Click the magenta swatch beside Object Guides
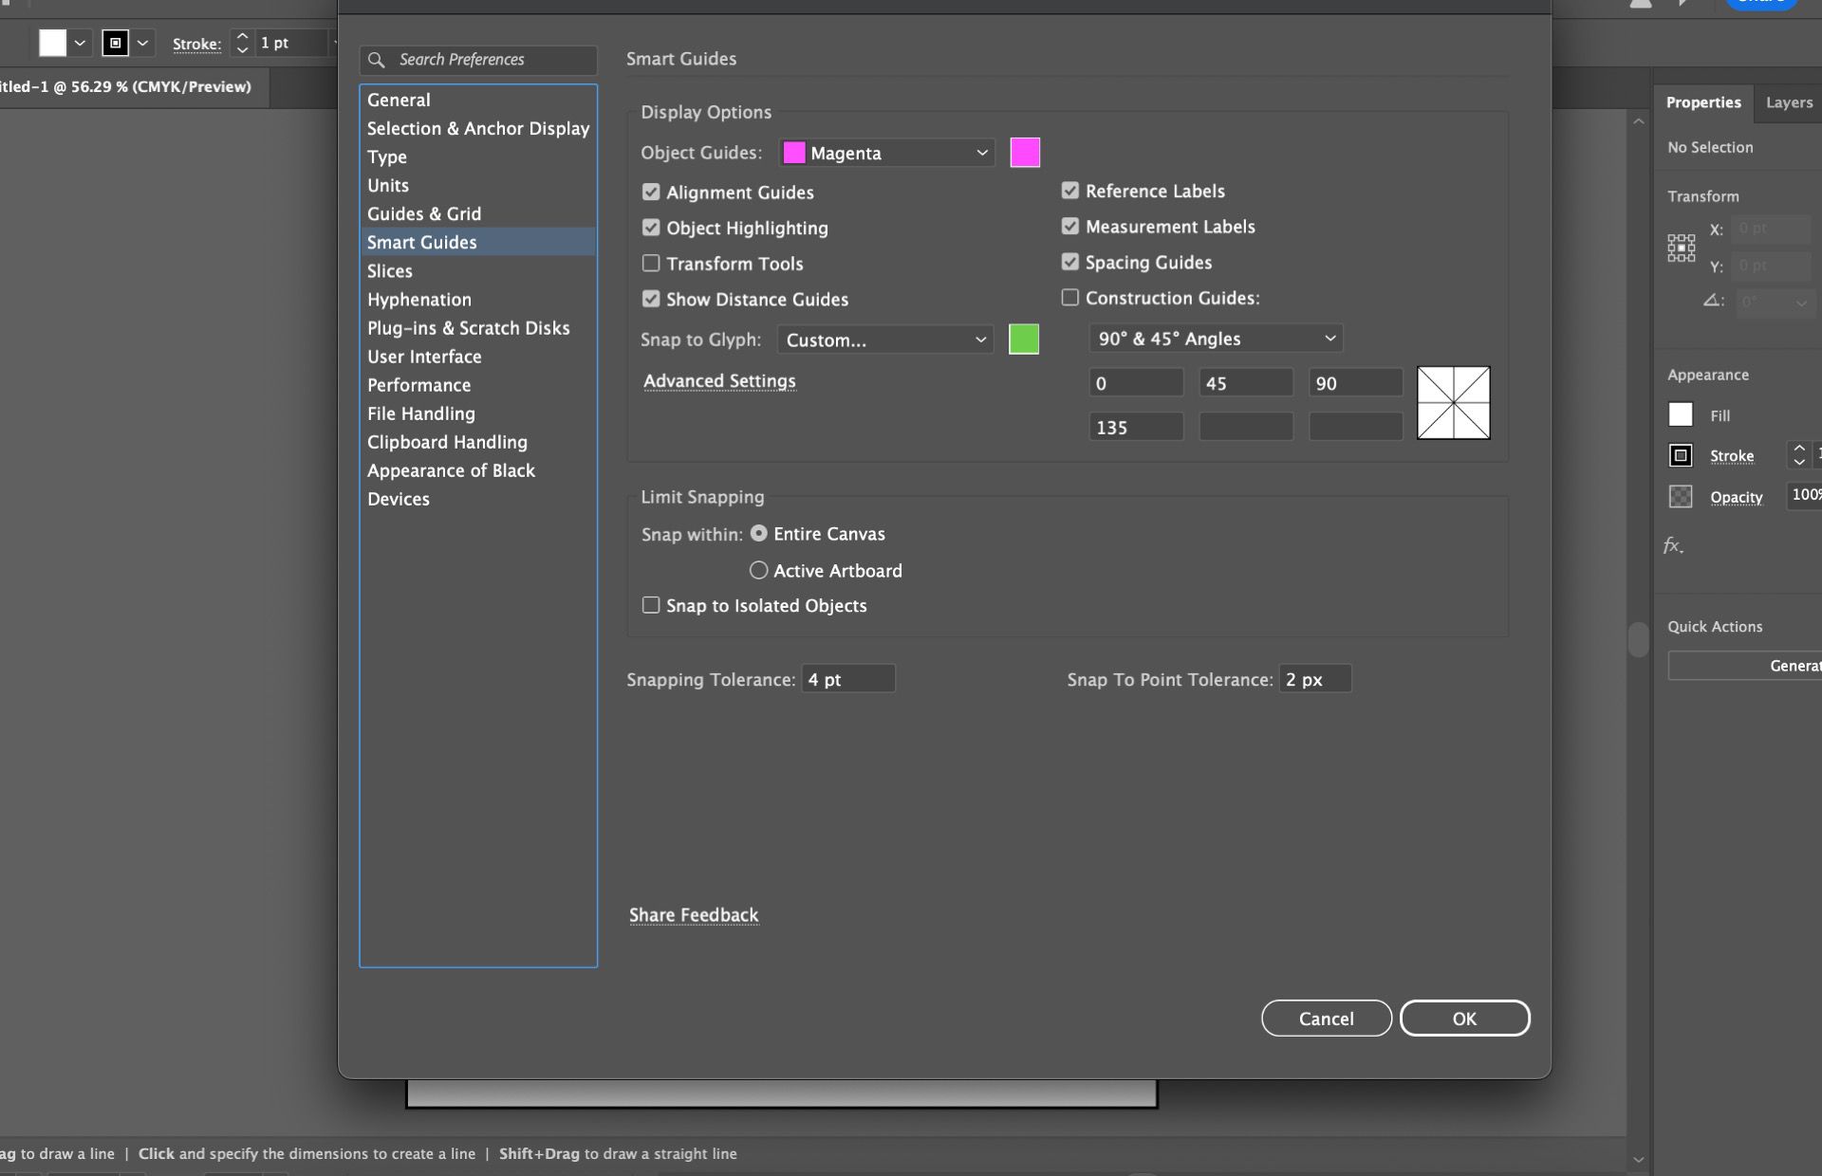1822x1176 pixels. pyautogui.click(x=1024, y=152)
